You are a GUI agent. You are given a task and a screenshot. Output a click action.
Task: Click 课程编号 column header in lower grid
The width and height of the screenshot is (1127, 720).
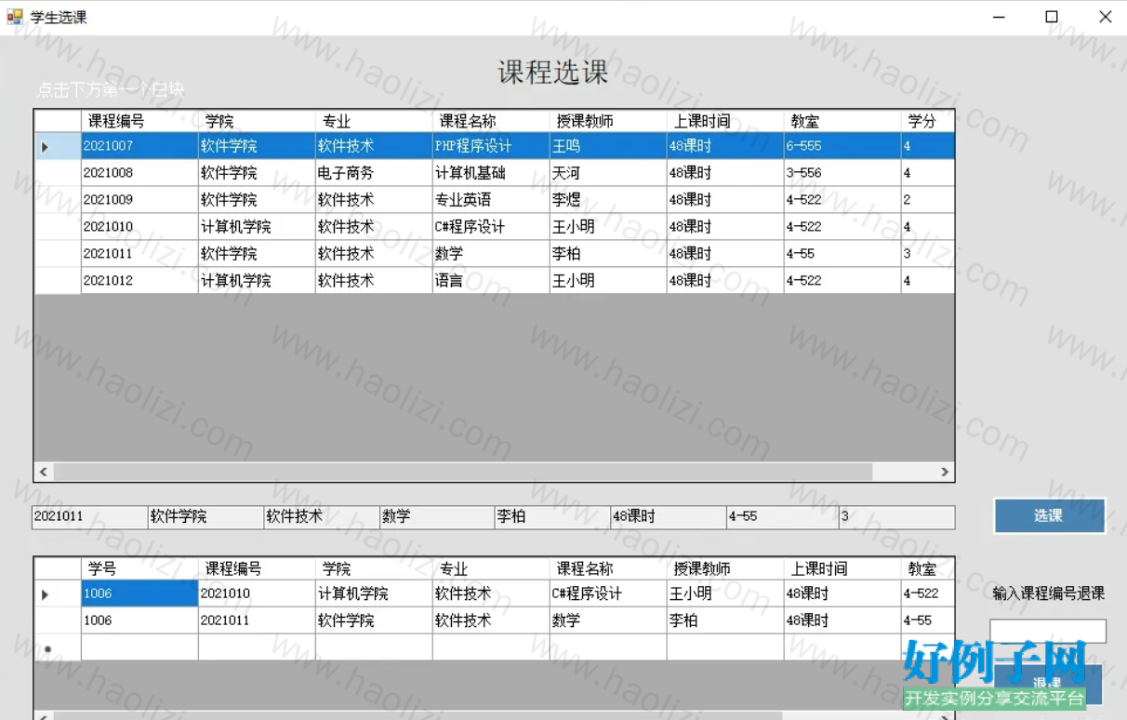point(257,568)
